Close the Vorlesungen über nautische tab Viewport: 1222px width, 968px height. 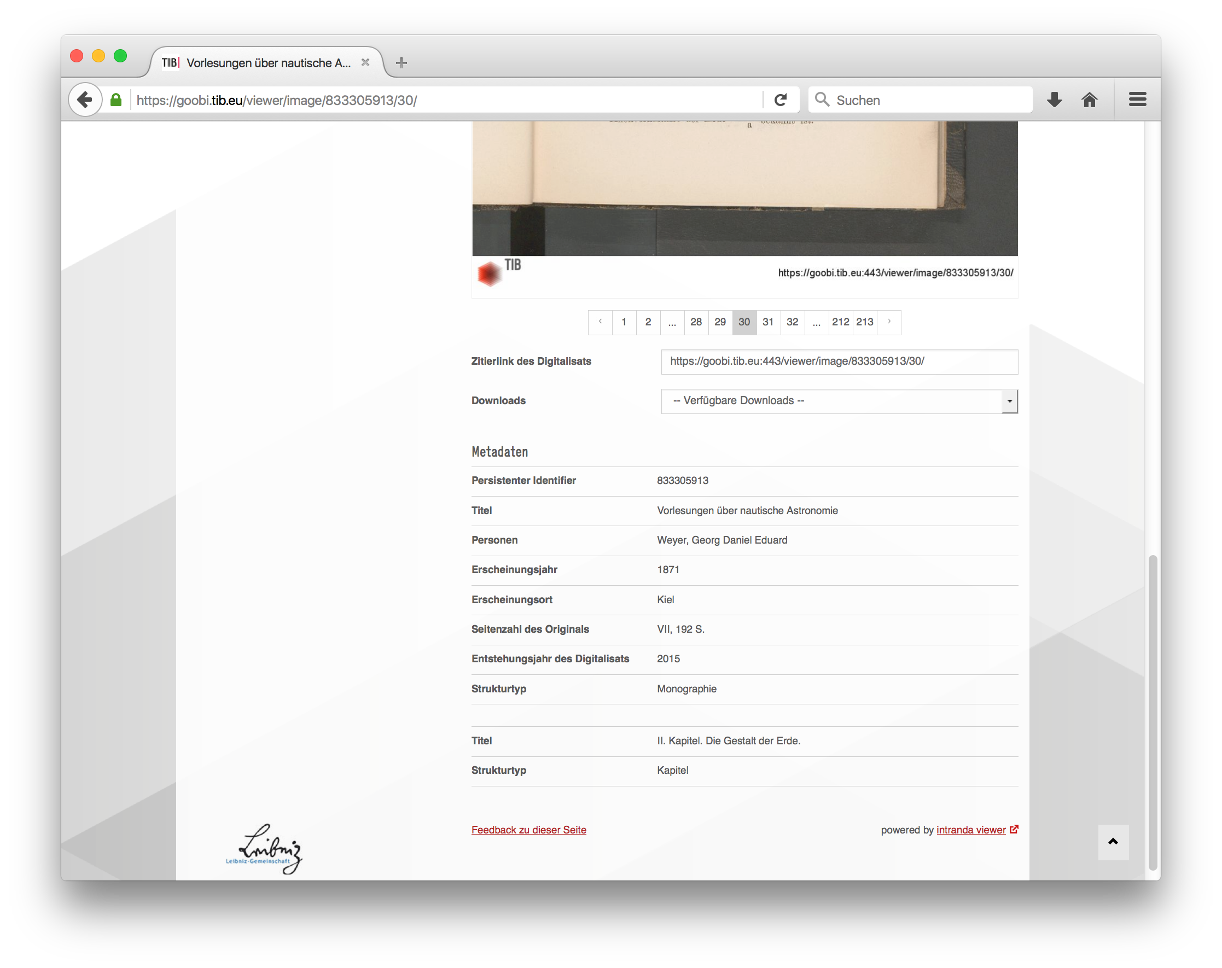[365, 62]
